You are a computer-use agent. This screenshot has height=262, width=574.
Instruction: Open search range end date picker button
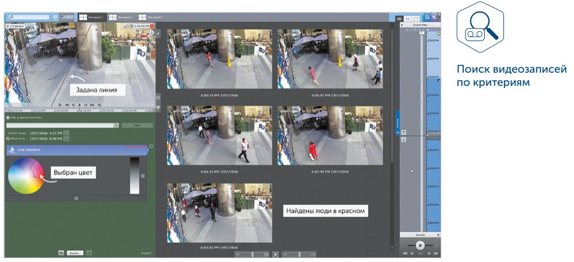click(66, 139)
